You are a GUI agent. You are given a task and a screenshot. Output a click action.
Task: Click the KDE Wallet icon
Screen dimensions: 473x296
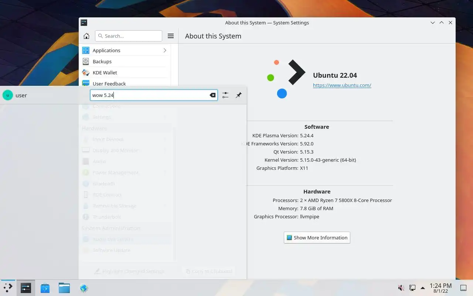pos(86,73)
